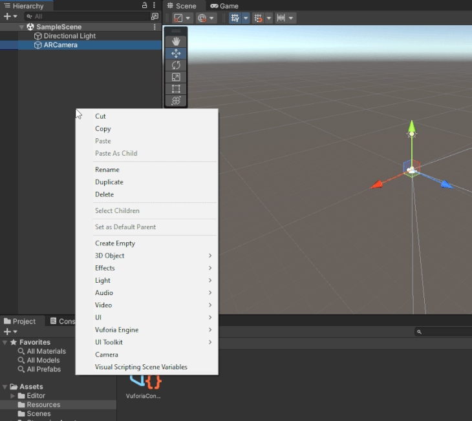Open Vuforia Engine submenu
This screenshot has width=472, height=421.
pyautogui.click(x=147, y=330)
